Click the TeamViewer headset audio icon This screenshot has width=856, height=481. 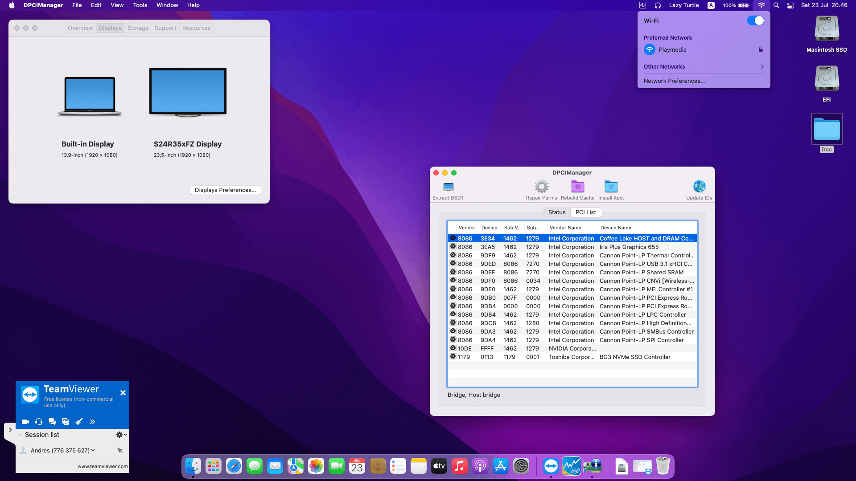pos(39,422)
